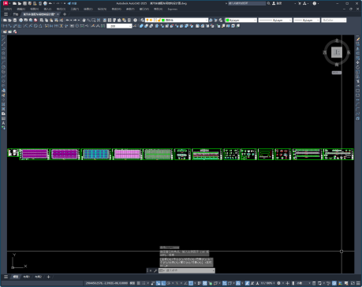Click New in the Quick Access toolbar
Viewport: 362px width, 287px height.
[14, 4]
